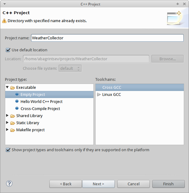Select the Empty Project type
The image size is (189, 193).
[33, 95]
